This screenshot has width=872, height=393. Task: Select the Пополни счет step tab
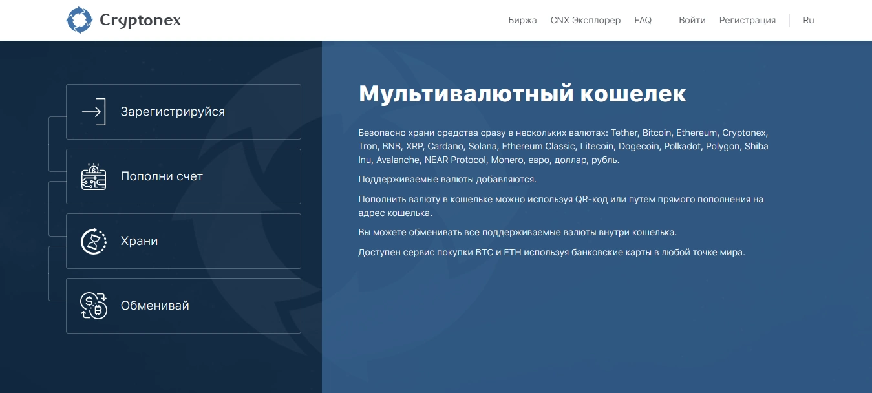pos(184,176)
